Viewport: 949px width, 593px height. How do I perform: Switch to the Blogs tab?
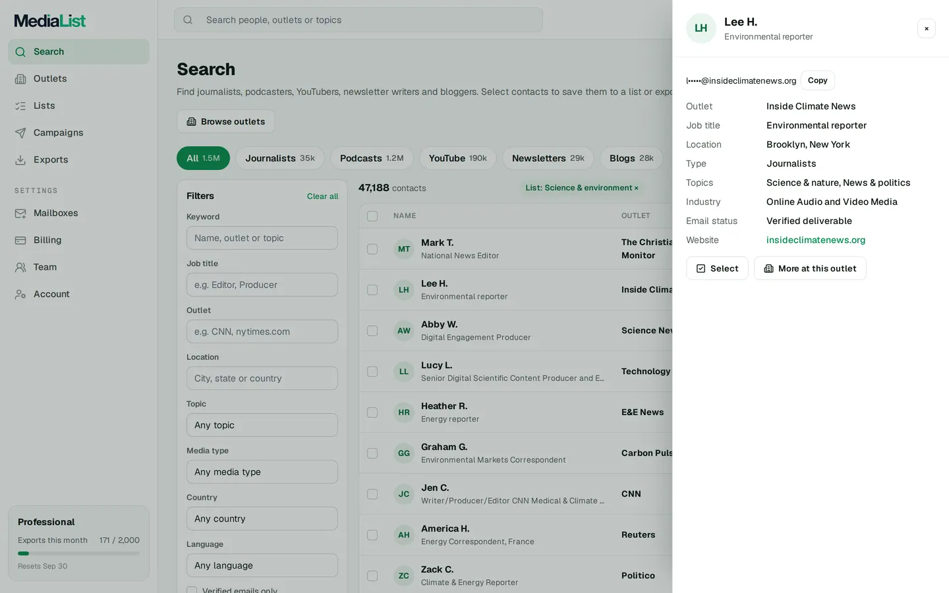click(631, 158)
